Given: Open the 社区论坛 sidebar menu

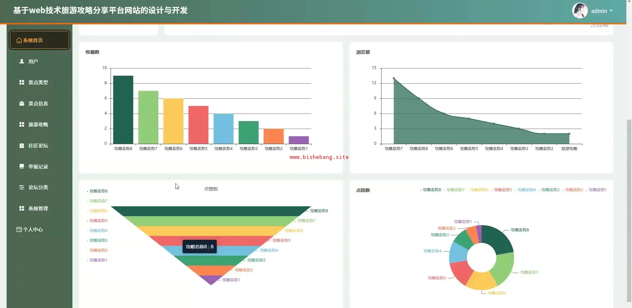Looking at the screenshot, I should [39, 145].
